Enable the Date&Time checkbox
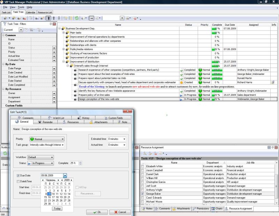The height and width of the screenshot is (216, 279). pos(18,181)
